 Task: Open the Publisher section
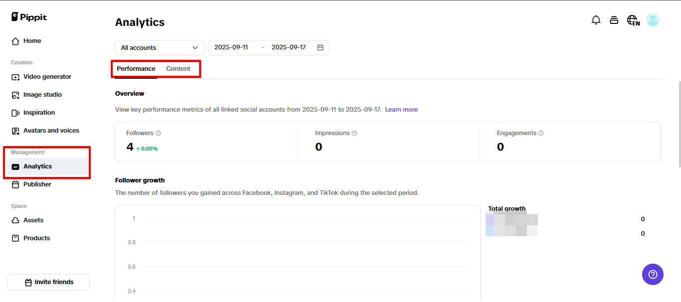click(x=37, y=184)
